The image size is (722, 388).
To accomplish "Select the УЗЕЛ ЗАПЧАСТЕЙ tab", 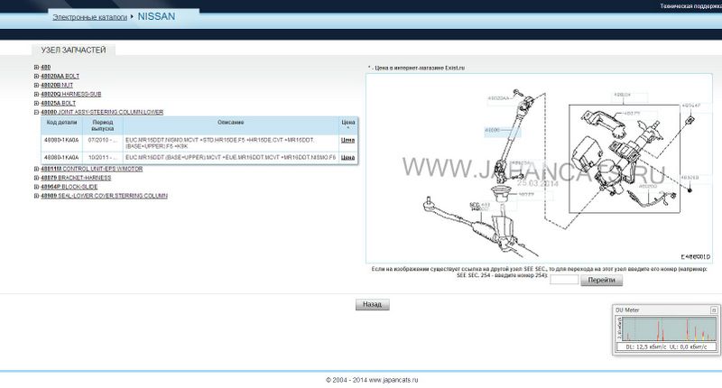I will (x=74, y=50).
